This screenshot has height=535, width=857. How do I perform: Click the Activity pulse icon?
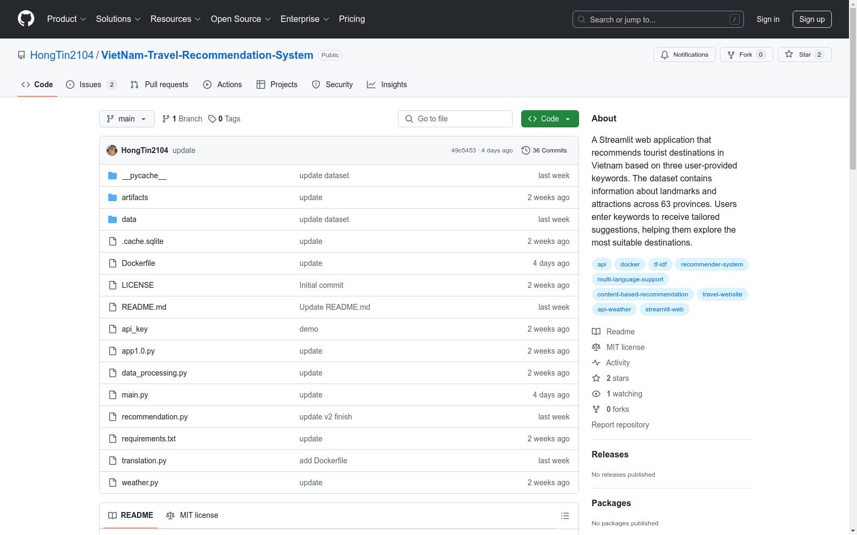tap(596, 363)
